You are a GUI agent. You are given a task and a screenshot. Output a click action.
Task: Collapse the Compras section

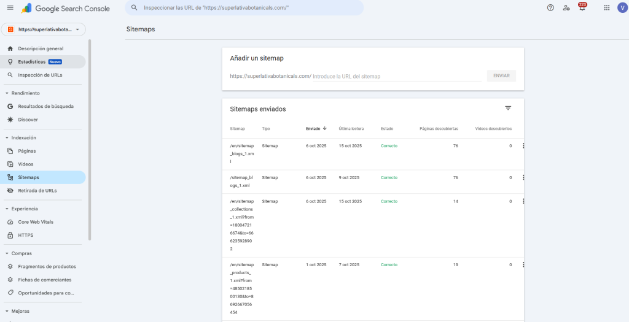[x=7, y=253]
